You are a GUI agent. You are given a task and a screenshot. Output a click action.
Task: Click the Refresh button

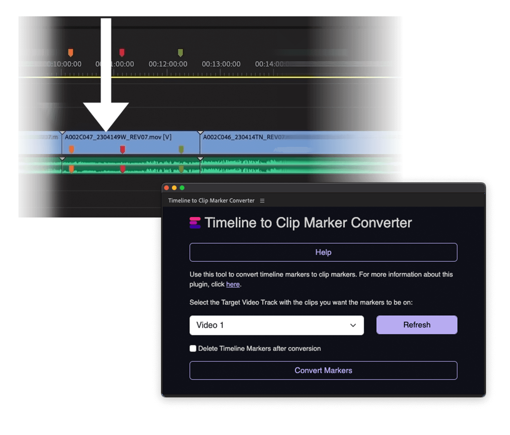[x=417, y=325]
